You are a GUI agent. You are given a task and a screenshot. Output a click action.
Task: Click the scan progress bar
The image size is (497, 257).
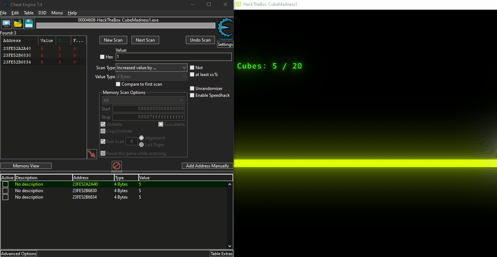[x=126, y=25]
